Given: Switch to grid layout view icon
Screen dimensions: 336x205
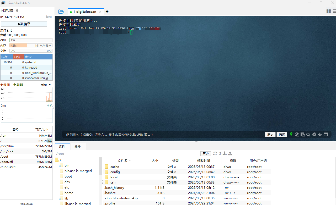Looking at the screenshot, I should (328, 11).
